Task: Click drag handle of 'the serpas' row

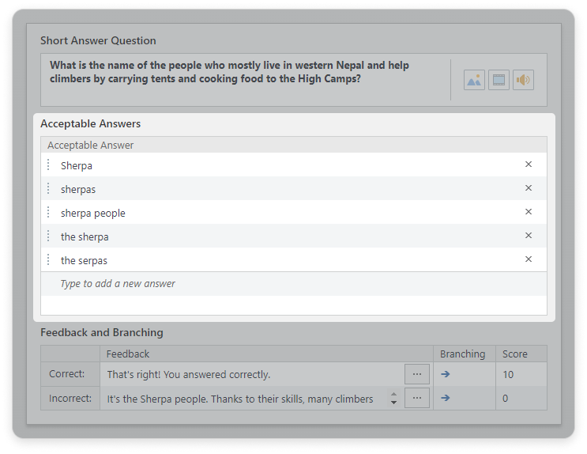Action: [x=49, y=260]
